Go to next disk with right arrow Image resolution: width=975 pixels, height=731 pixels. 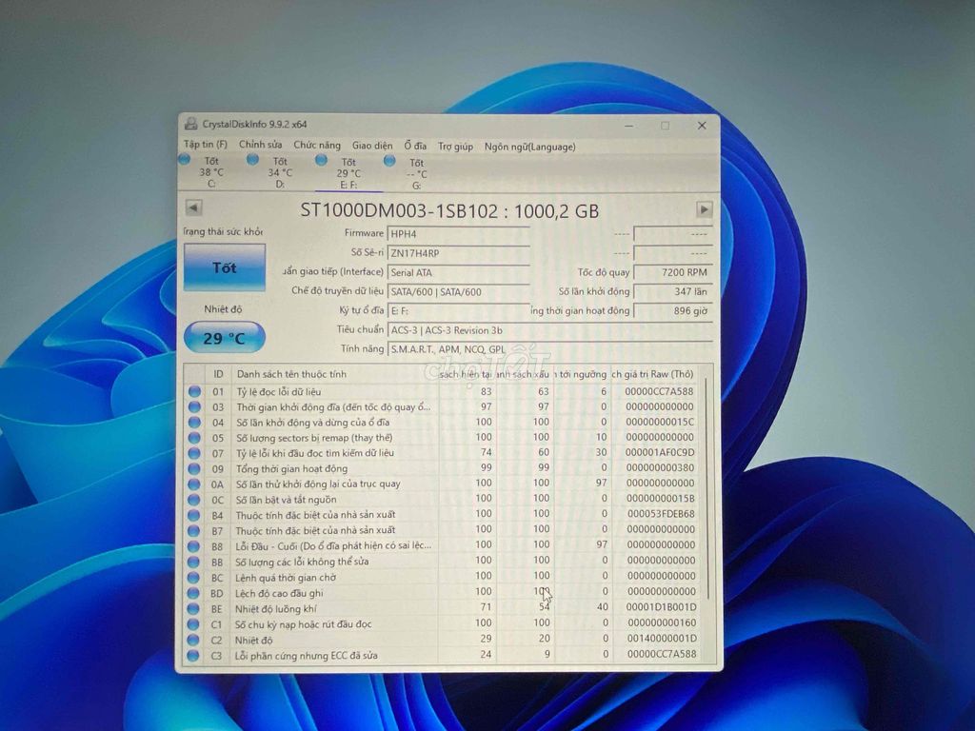click(x=704, y=210)
